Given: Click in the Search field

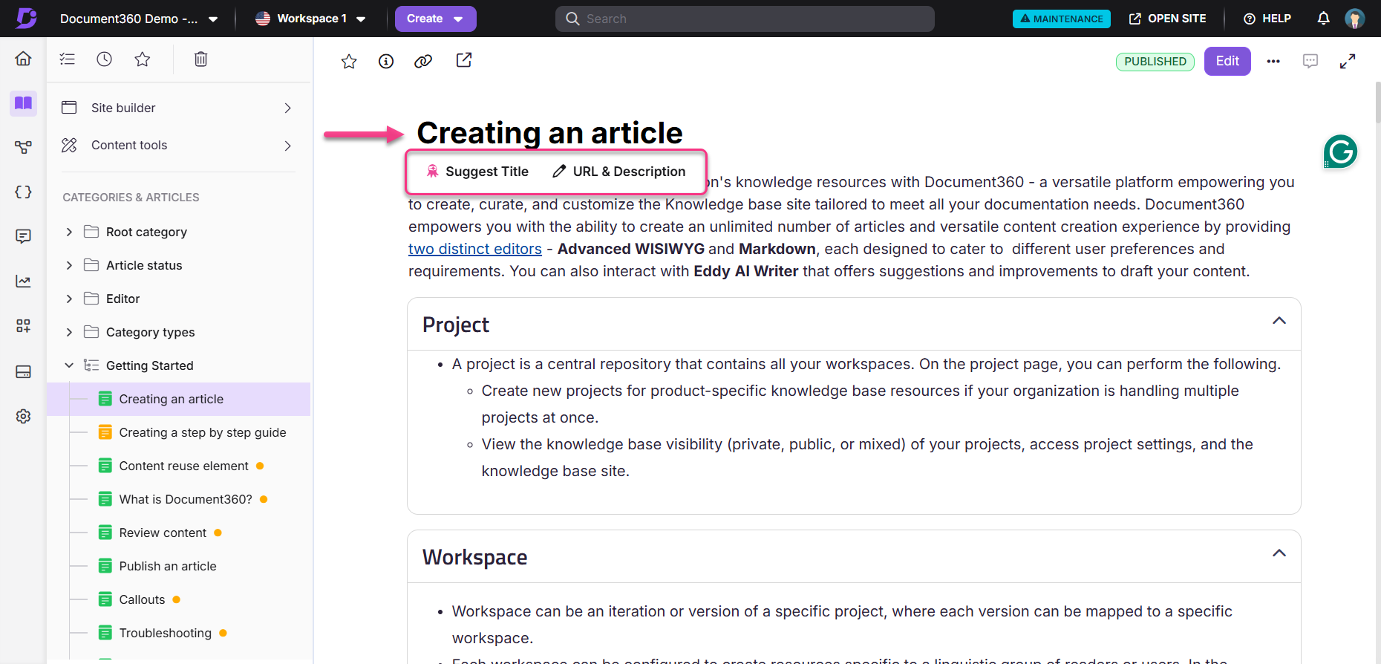Looking at the screenshot, I should (x=745, y=19).
